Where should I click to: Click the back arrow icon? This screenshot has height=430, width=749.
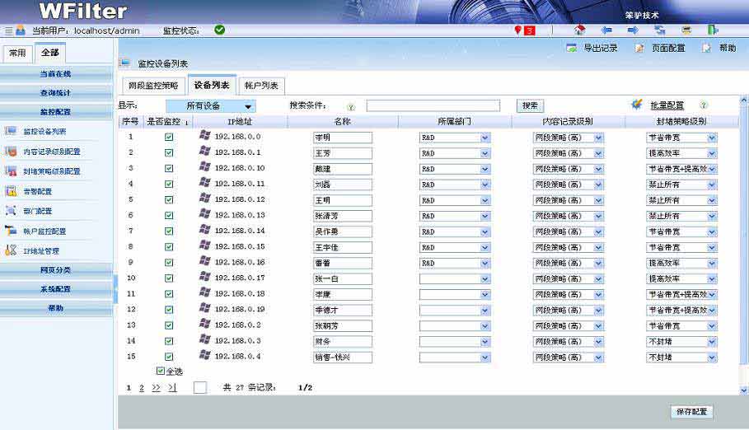click(x=606, y=30)
